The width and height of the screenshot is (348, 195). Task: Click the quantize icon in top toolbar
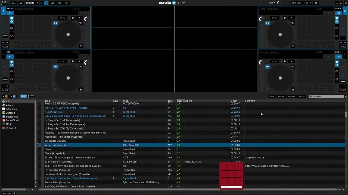pyautogui.click(x=21, y=3)
